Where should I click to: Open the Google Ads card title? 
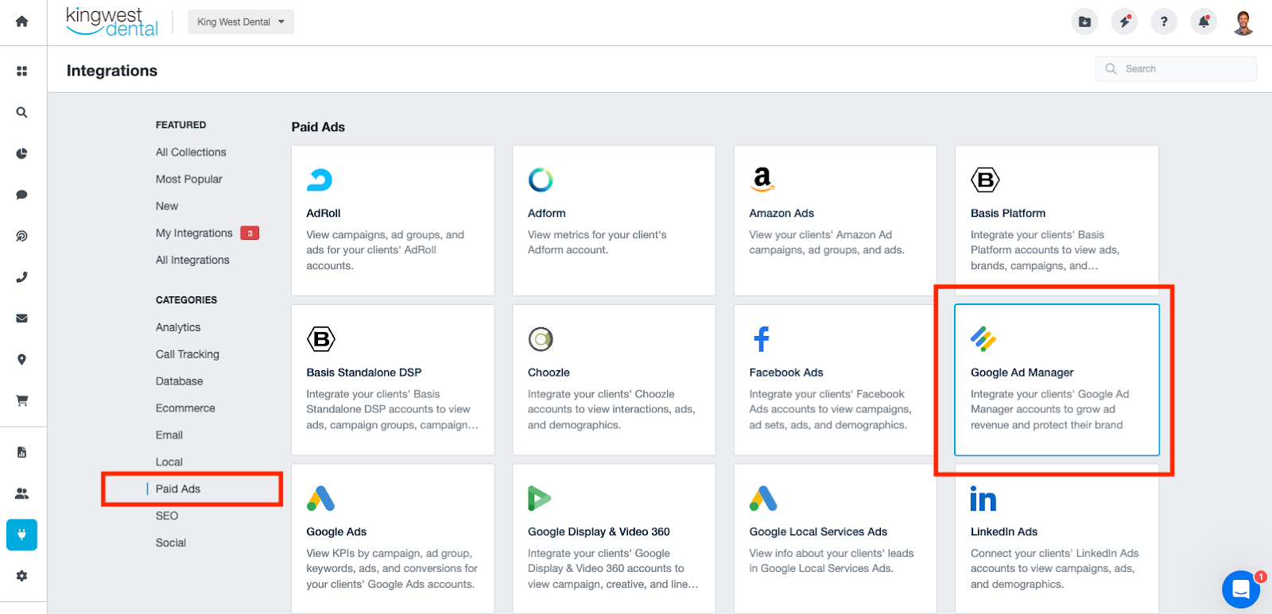point(336,532)
